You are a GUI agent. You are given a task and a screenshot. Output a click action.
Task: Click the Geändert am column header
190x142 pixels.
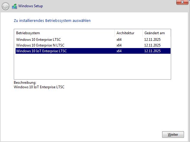(156, 33)
